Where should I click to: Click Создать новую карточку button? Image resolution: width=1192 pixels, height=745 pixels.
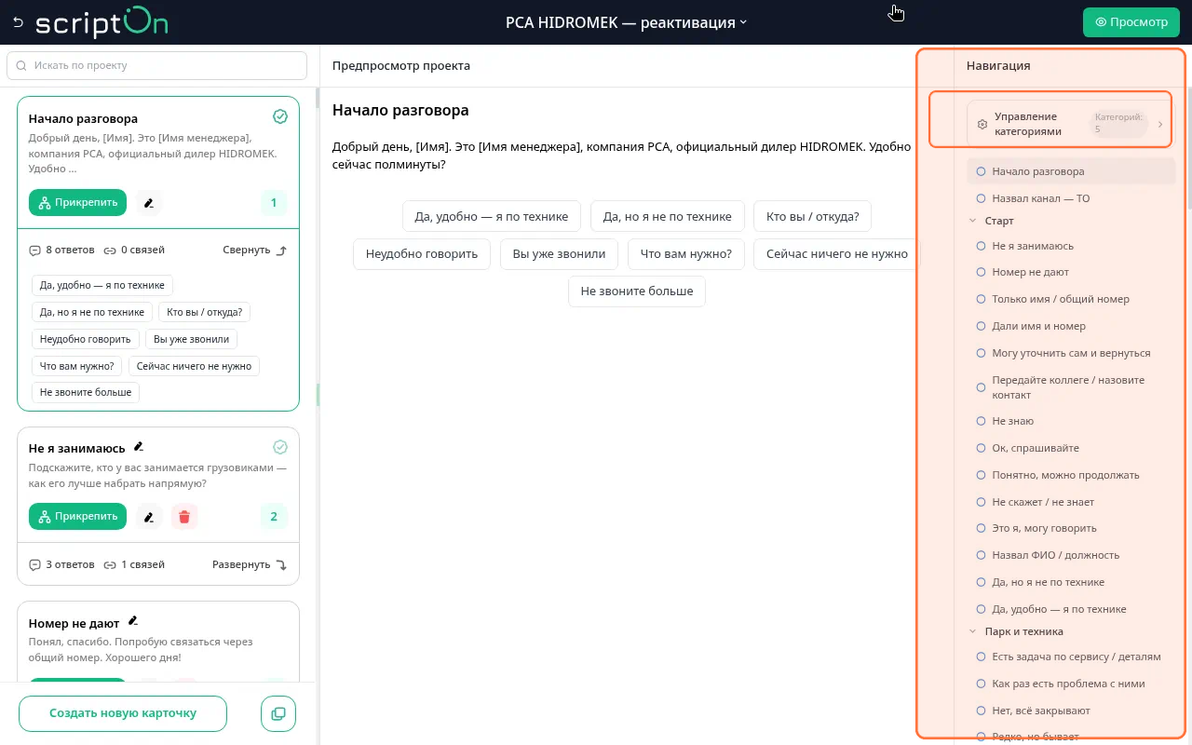(123, 713)
